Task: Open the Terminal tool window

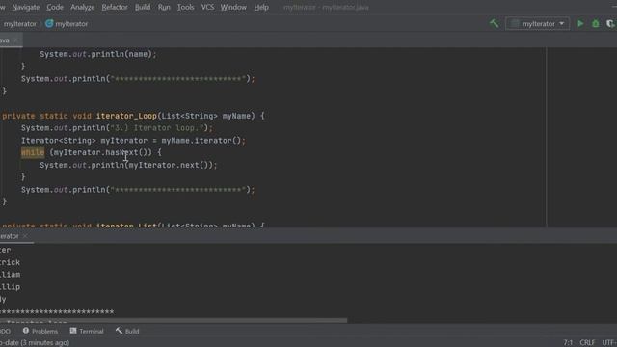Action: 87,332
